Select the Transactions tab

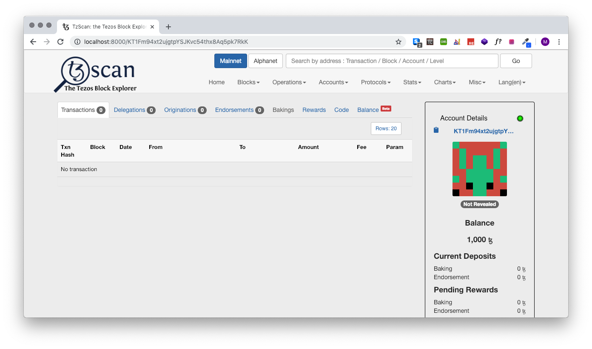[x=83, y=110]
